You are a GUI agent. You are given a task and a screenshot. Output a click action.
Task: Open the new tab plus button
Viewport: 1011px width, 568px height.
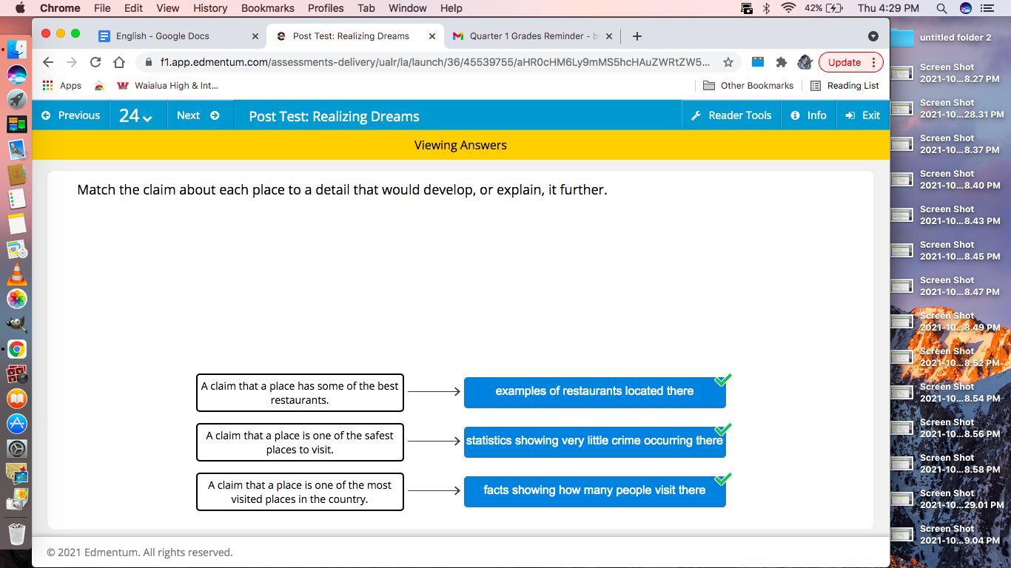[637, 35]
